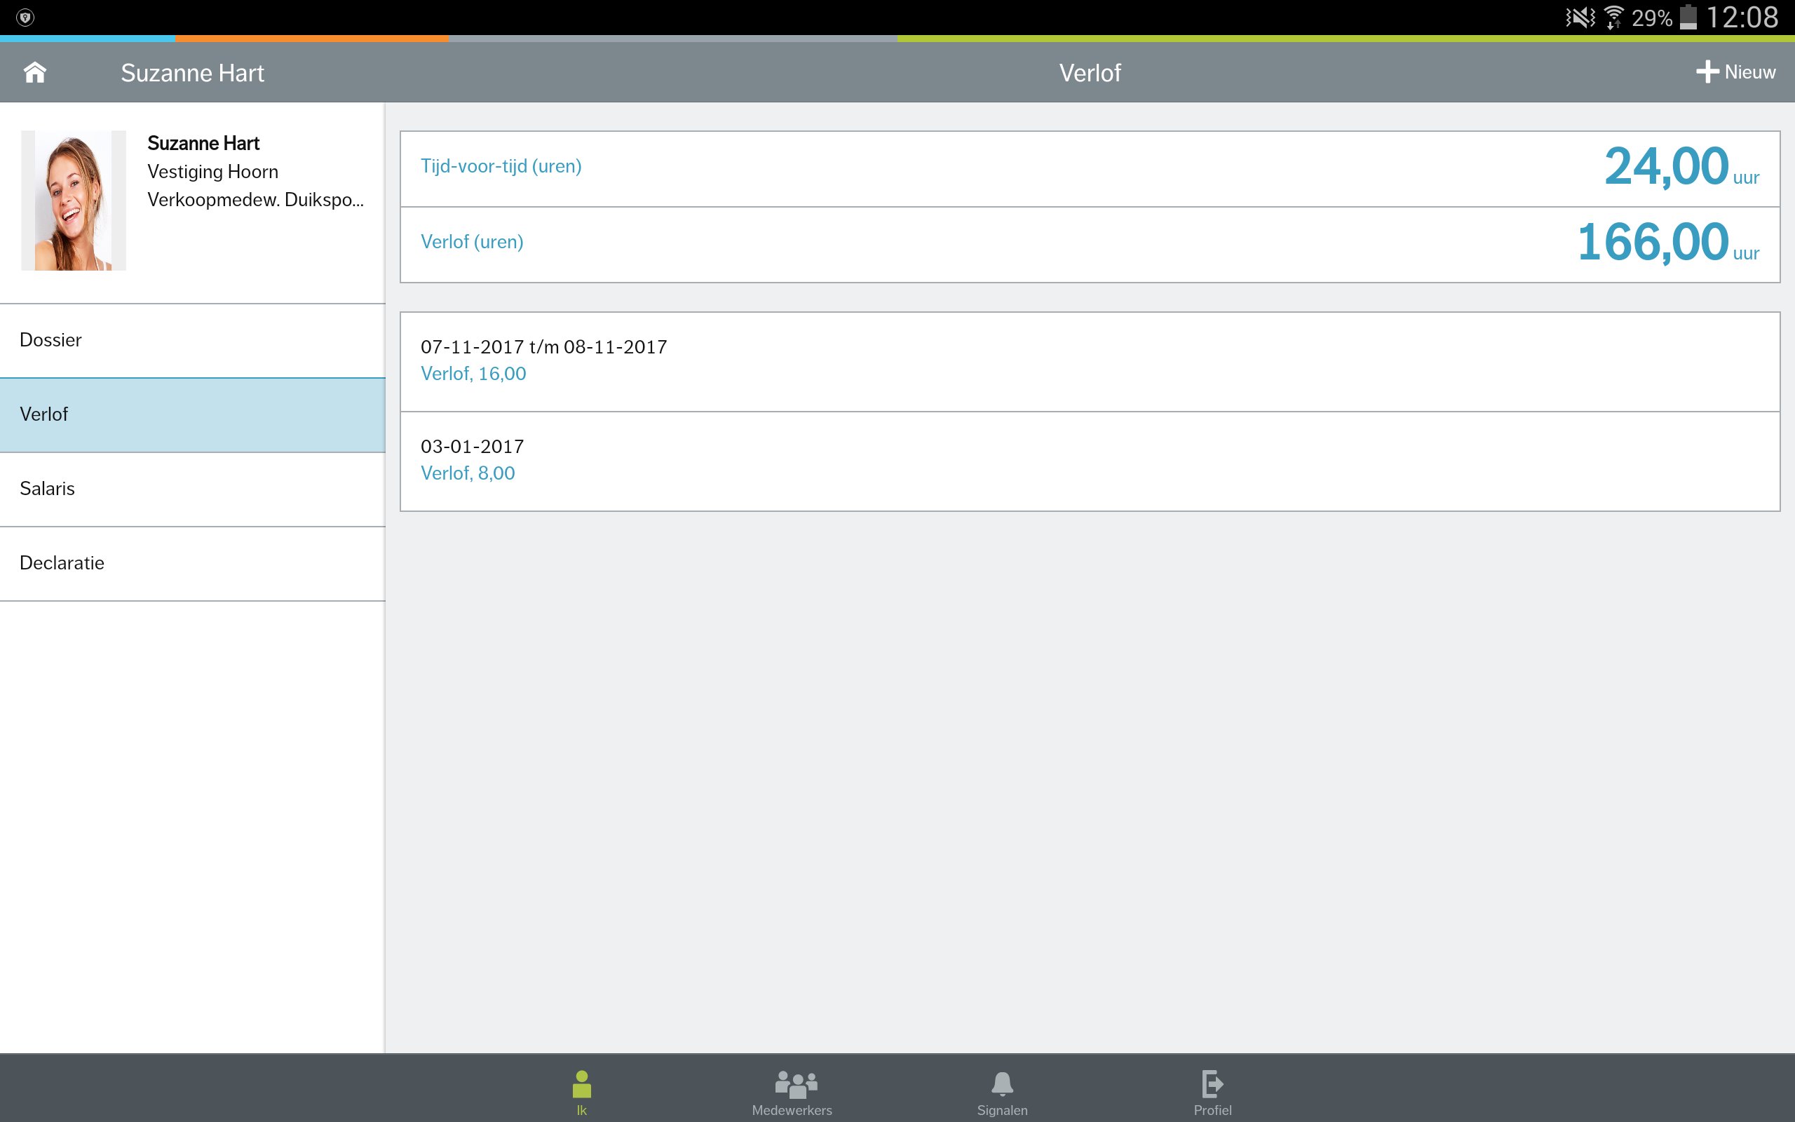Screen dimensions: 1795x1122
Task: Open Verlof (uren) balance row
Action: (x=1089, y=244)
